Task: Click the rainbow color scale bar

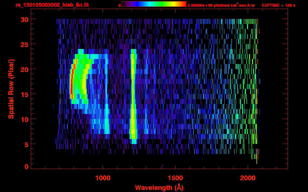Action: pyautogui.click(x=154, y=4)
